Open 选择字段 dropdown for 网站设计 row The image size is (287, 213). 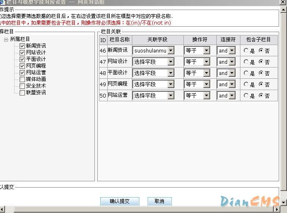pyautogui.click(x=171, y=62)
